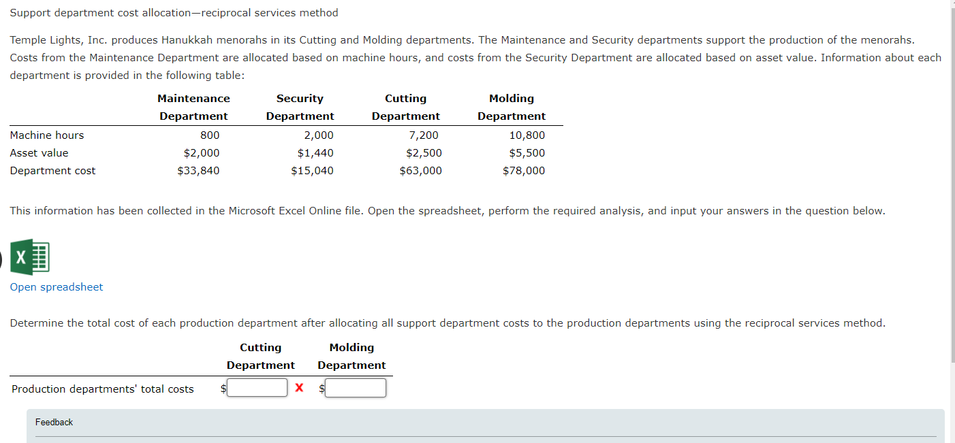This screenshot has width=955, height=443.
Task: Open the Excel spreadsheet icon
Action: 31,257
